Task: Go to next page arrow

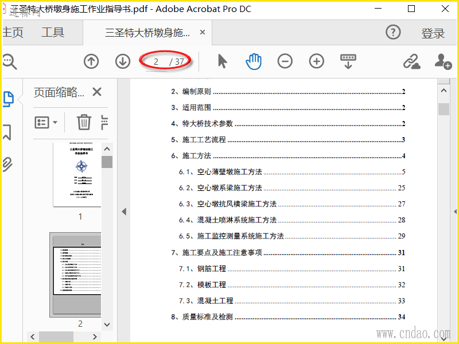Action: click(x=123, y=62)
